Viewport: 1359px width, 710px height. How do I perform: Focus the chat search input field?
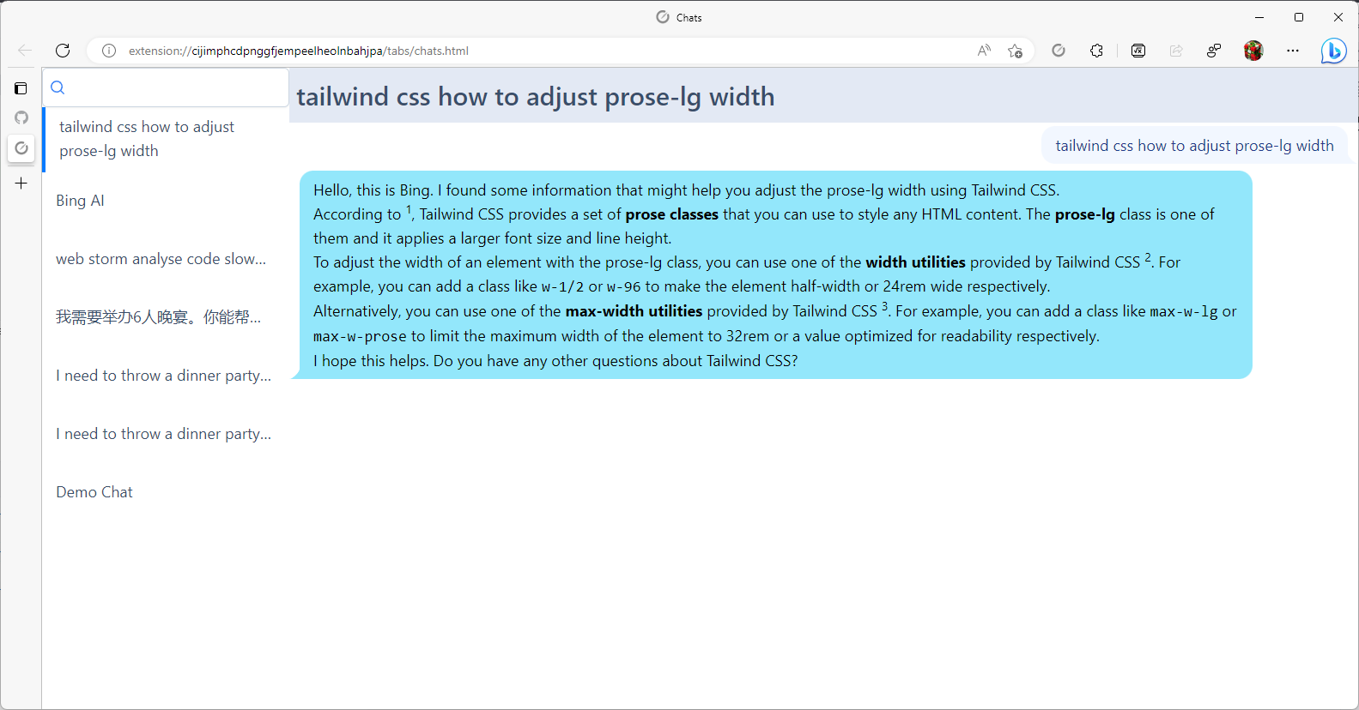point(166,87)
